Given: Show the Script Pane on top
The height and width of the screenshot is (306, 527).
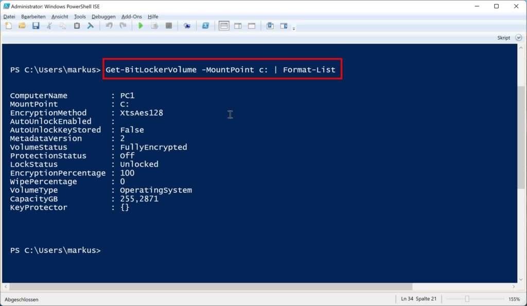Looking at the screenshot, I should point(224,26).
